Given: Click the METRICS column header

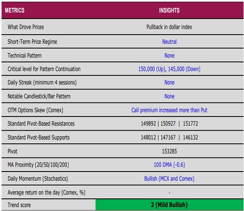Looking at the screenshot, I should coord(15,10).
